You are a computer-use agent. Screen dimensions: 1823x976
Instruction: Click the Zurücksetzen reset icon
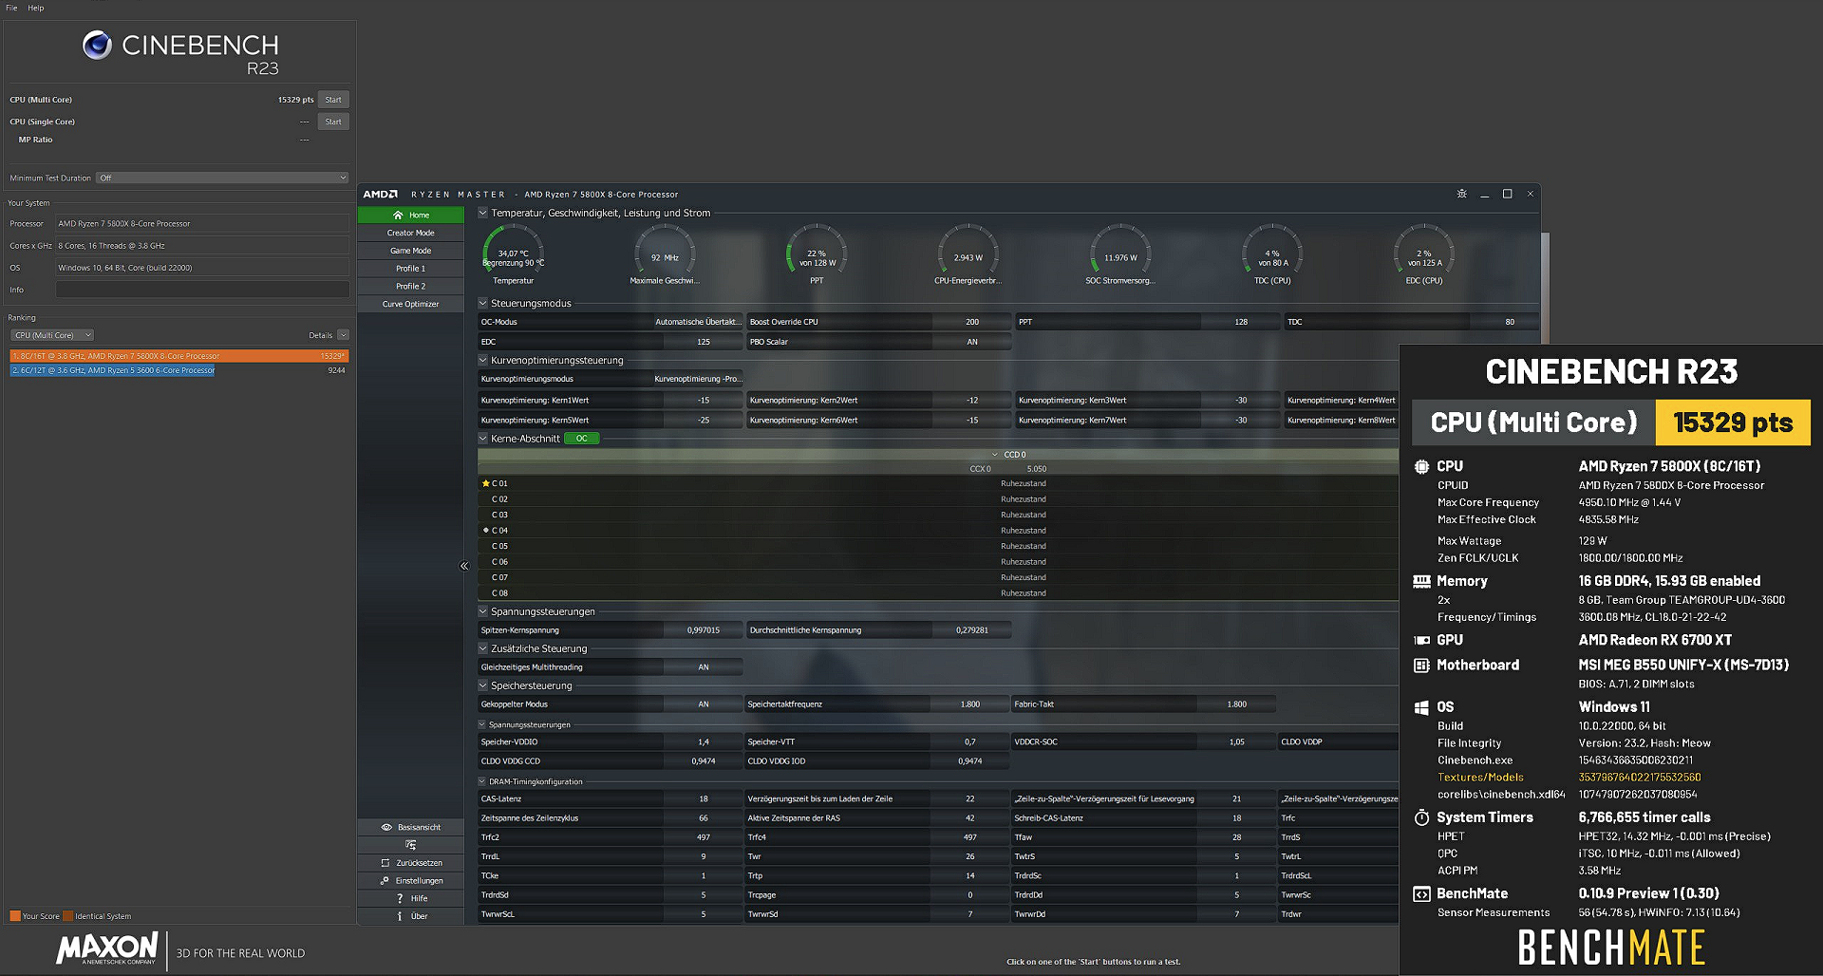click(385, 863)
